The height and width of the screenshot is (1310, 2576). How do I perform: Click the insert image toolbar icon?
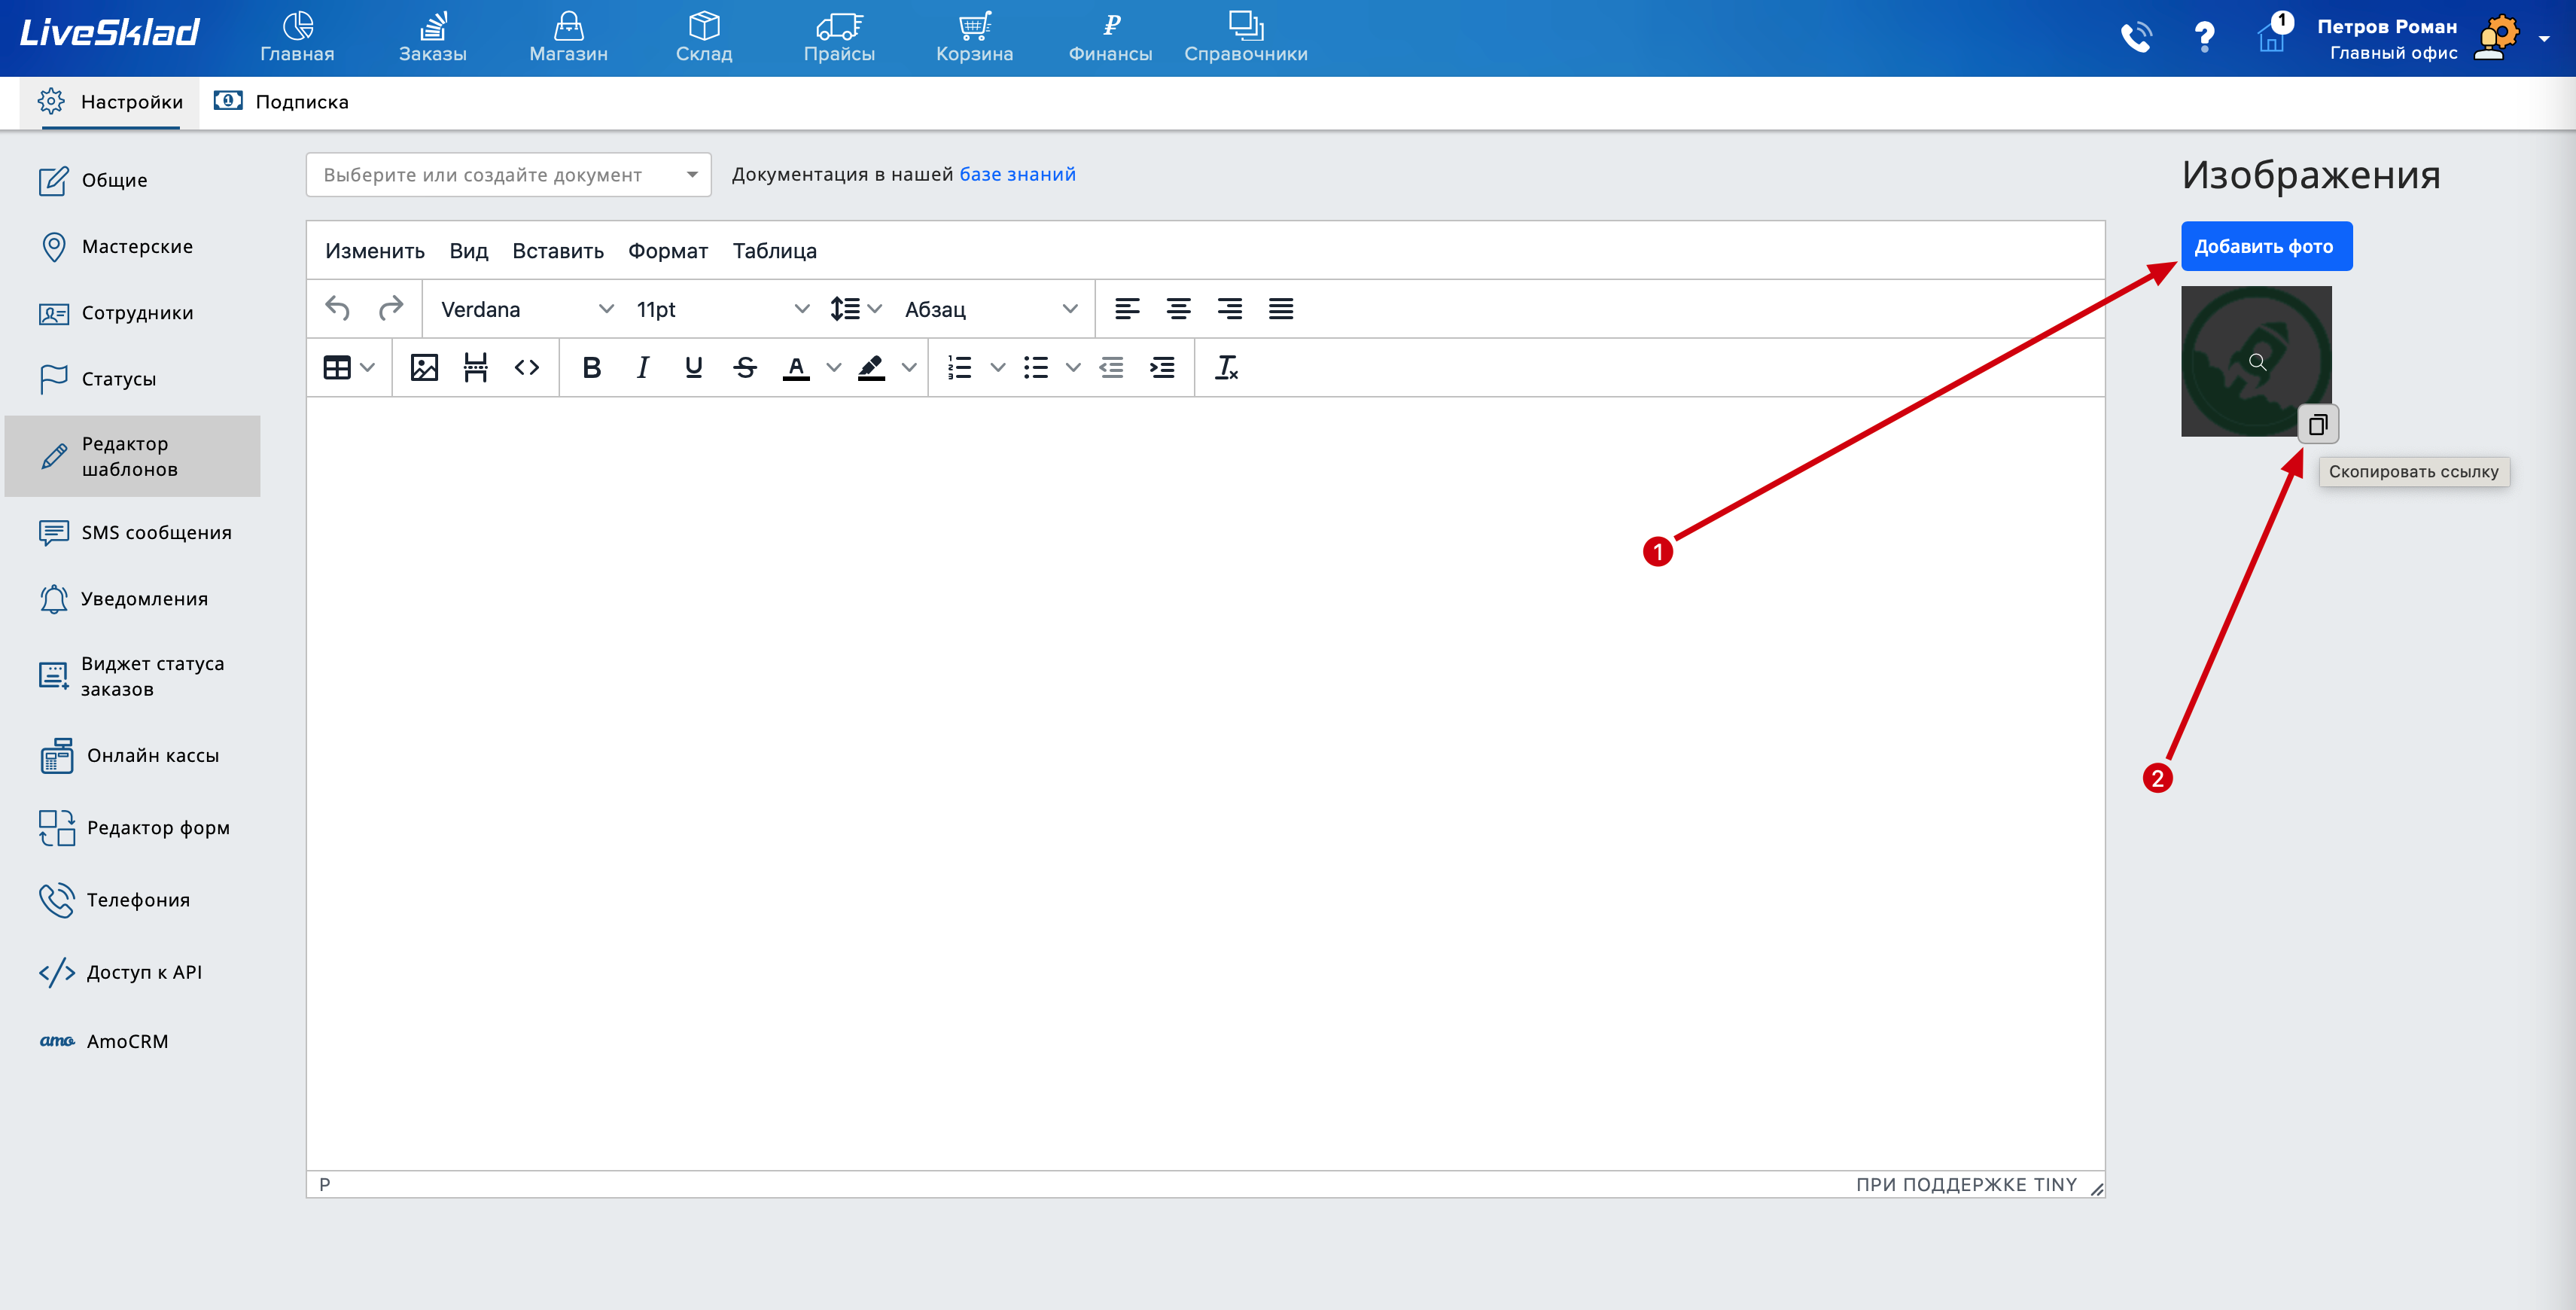click(424, 368)
